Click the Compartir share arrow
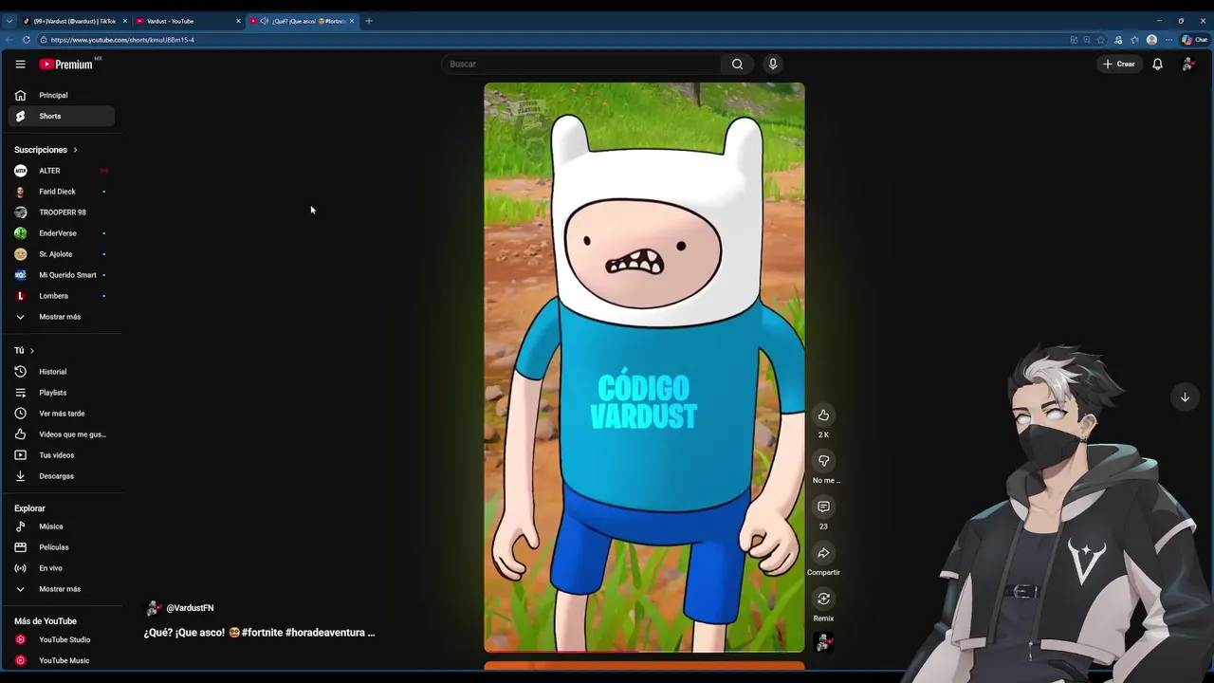This screenshot has height=683, width=1214. [x=823, y=553]
